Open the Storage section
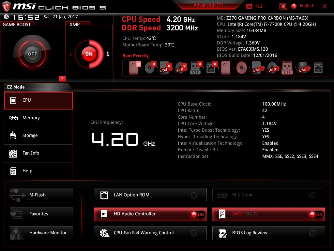Image resolution: width=334 pixels, height=251 pixels. tap(38, 136)
